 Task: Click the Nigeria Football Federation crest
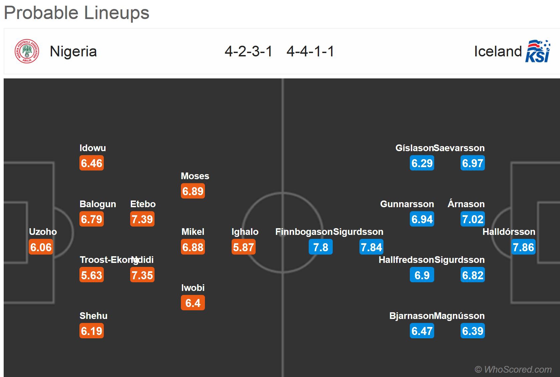point(27,52)
